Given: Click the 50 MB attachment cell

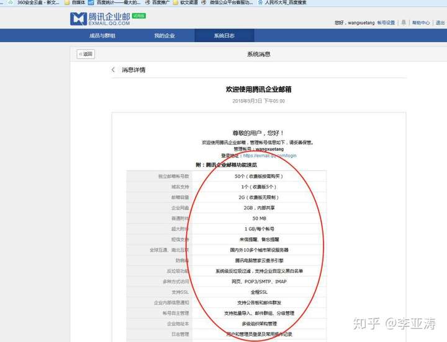Looking at the screenshot, I should coord(259,219).
